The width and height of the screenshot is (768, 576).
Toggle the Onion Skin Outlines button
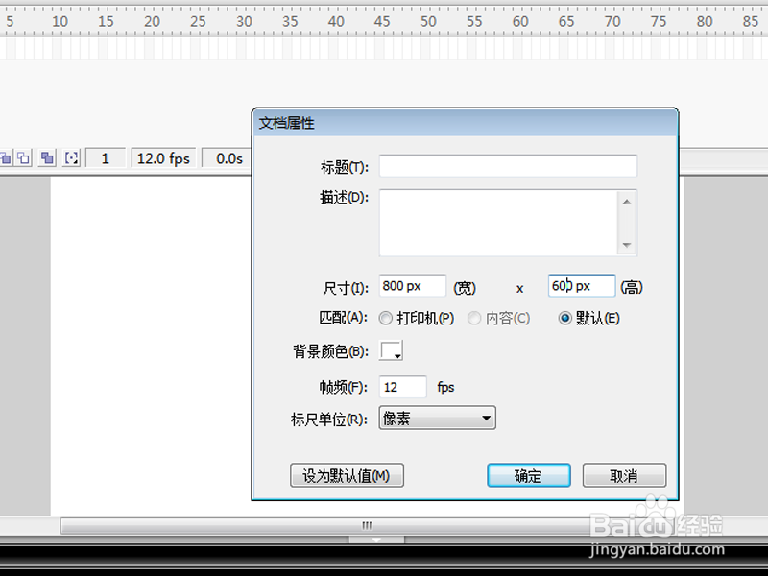tap(23, 158)
